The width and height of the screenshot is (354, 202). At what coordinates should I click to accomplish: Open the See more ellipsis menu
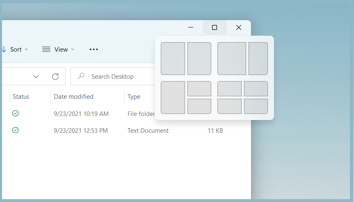click(94, 50)
